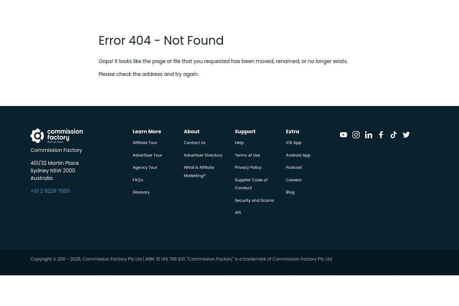Open What Is Affiliate Marketing link
Viewport: 459px width, 306px height.
coord(199,171)
